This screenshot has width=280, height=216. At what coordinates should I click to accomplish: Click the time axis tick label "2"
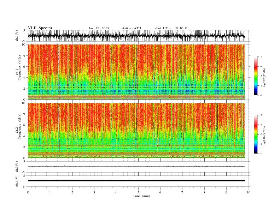(x=72, y=192)
